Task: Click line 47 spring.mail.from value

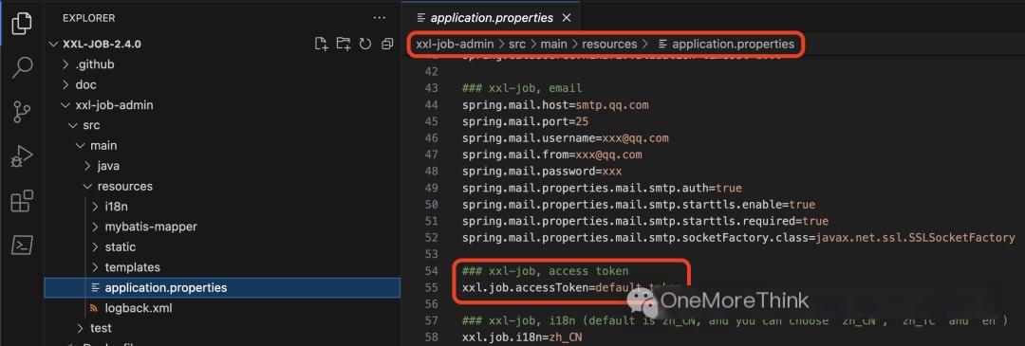Action: point(608,155)
